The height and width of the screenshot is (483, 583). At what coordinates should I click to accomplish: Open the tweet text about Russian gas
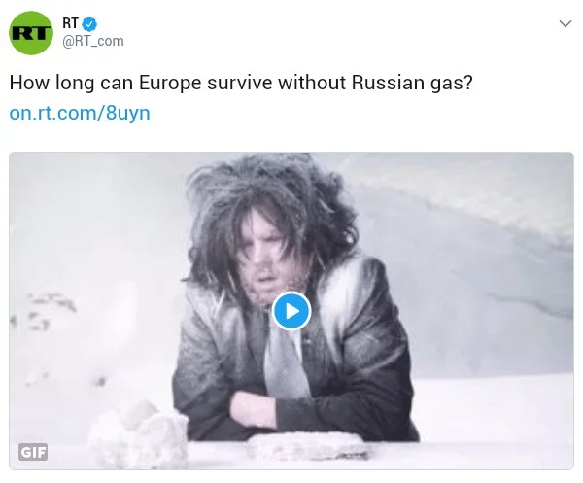(x=241, y=83)
